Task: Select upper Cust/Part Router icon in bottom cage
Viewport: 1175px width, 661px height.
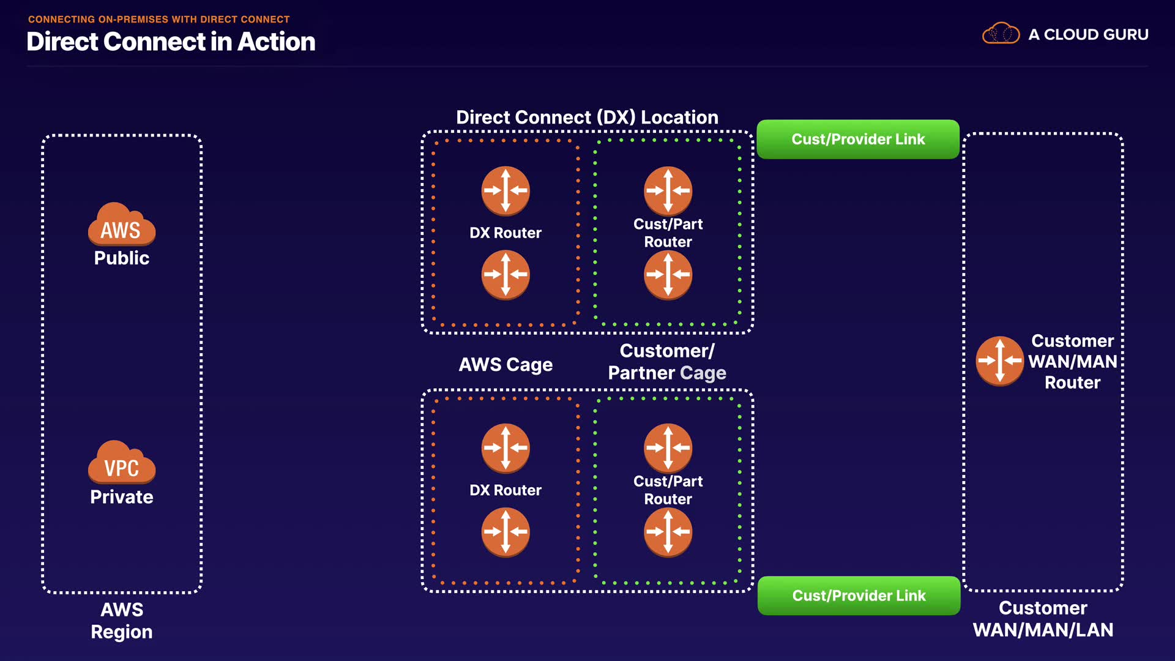Action: [x=668, y=448]
